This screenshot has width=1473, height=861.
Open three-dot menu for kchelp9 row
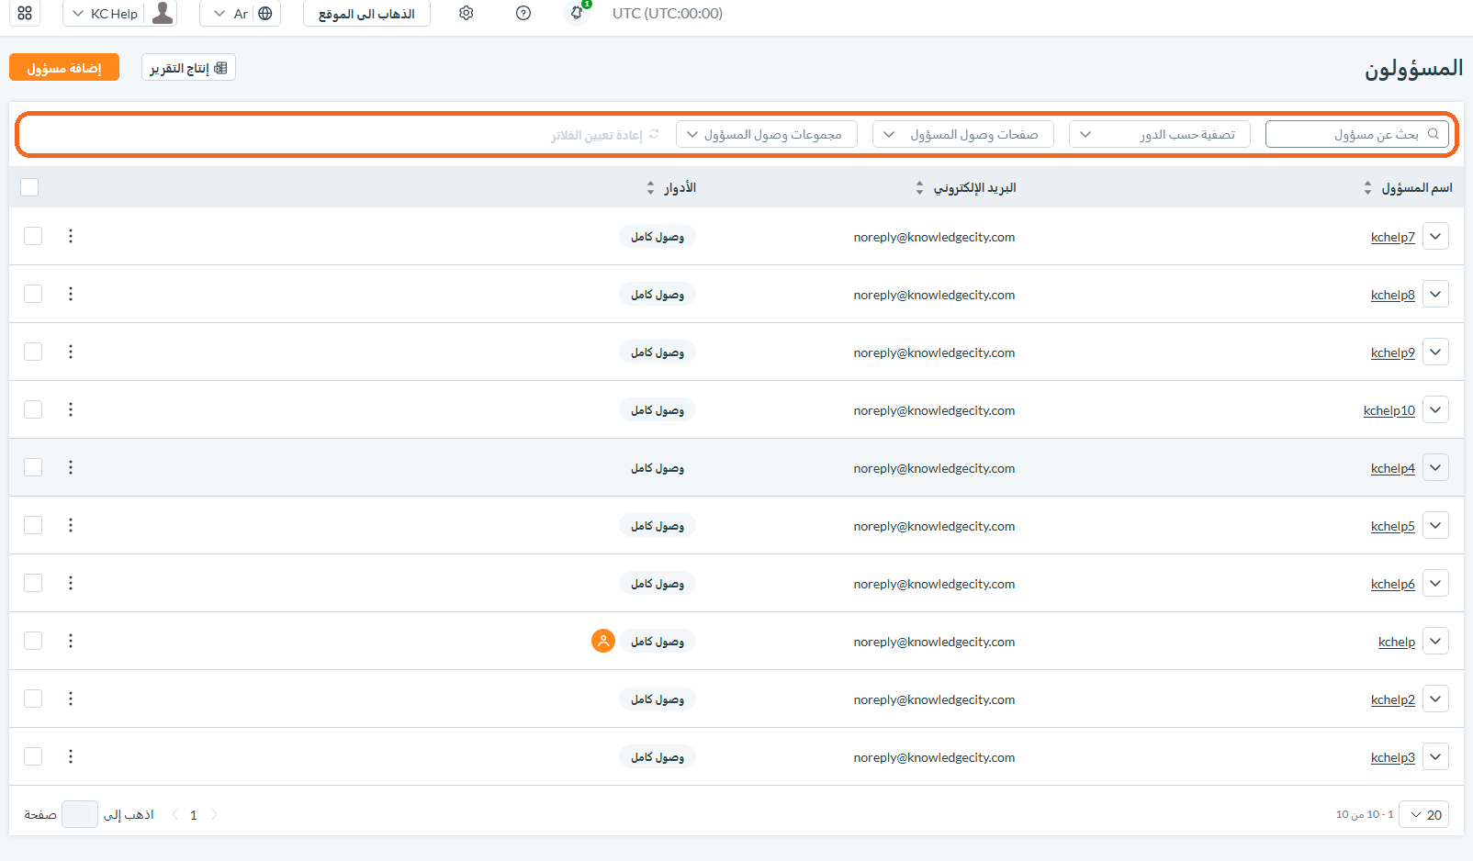pyautogui.click(x=71, y=352)
